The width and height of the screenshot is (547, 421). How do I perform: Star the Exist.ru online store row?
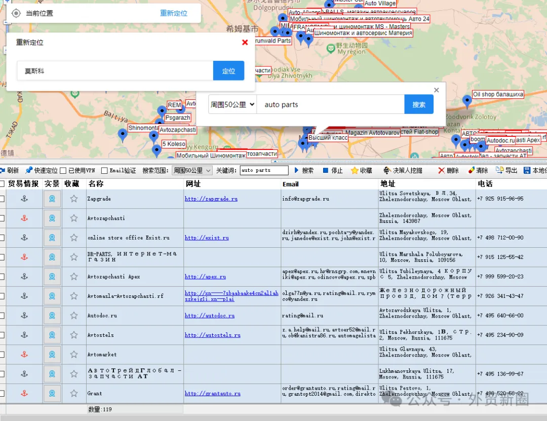73,238
